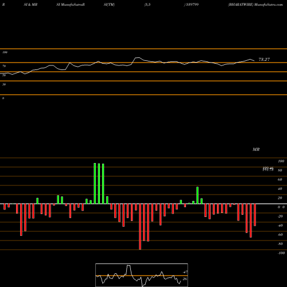Viewport: 287px width, 287px height.
Task: Click the -40 label on MR axis
Action: (x=280, y=226)
